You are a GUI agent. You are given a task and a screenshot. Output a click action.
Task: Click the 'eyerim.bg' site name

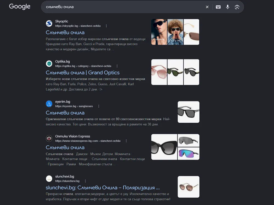click(63, 102)
